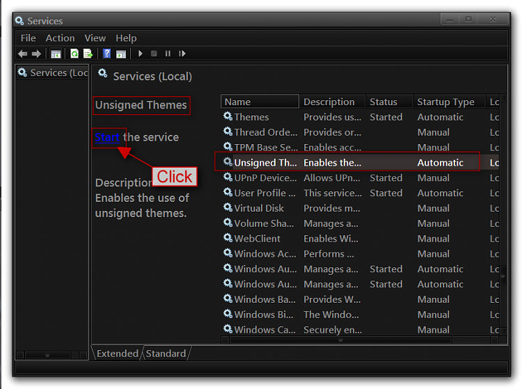This screenshot has width=522, height=389.
Task: Switch to the Extended tab
Action: (x=118, y=354)
